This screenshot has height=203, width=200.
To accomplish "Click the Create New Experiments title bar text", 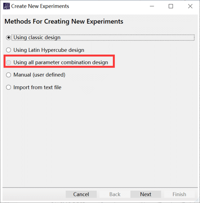I will tap(40, 6).
